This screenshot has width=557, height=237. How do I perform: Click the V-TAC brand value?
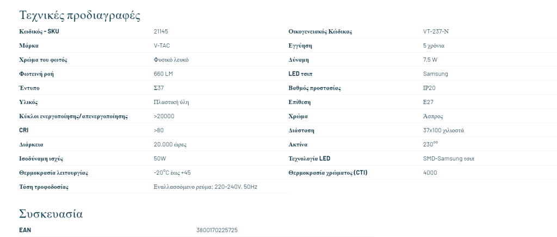click(162, 45)
